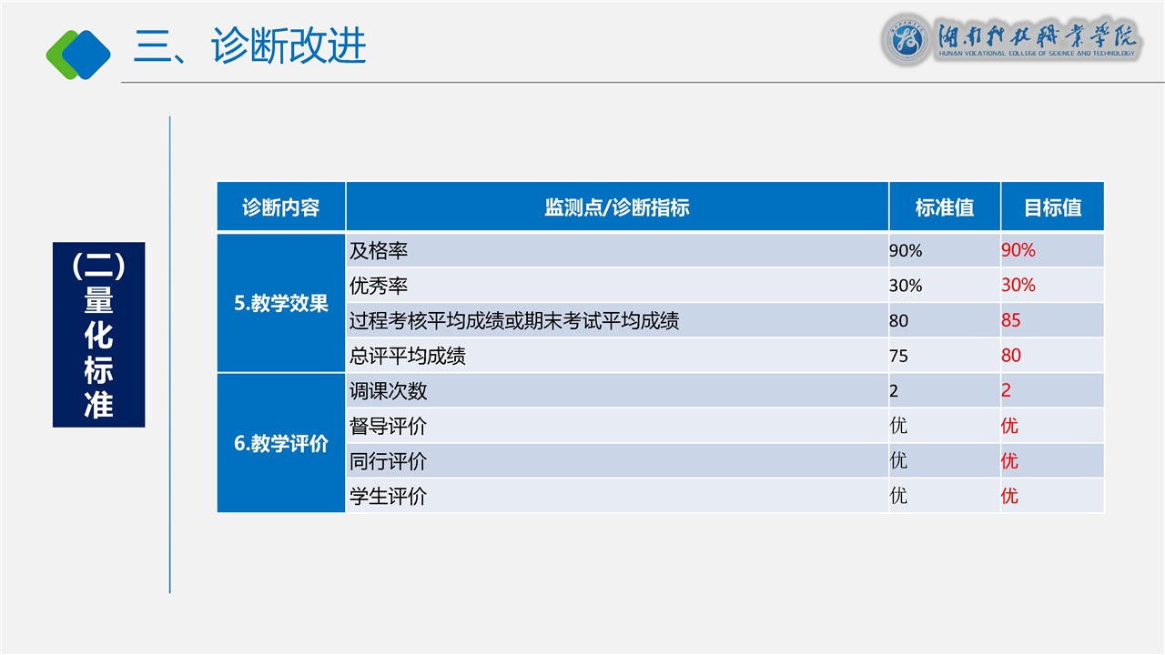Click the "目标值" column header

pyautogui.click(x=1052, y=207)
